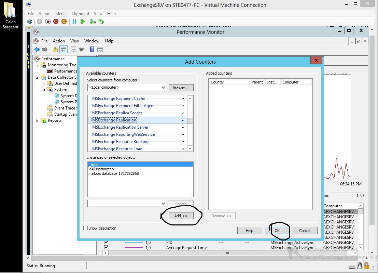The image size is (378, 273).
Task: Open the Clipboard menu in VM Connection
Action: (80, 14)
